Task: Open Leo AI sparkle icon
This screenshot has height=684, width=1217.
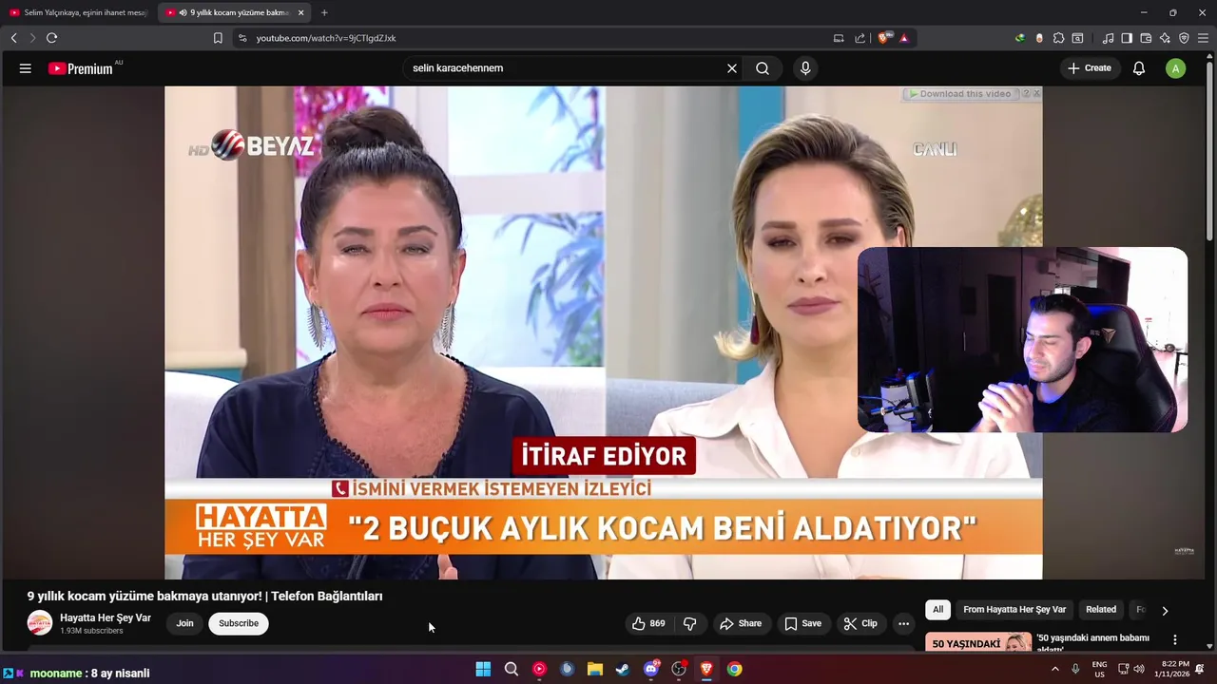Action: pyautogui.click(x=1165, y=38)
